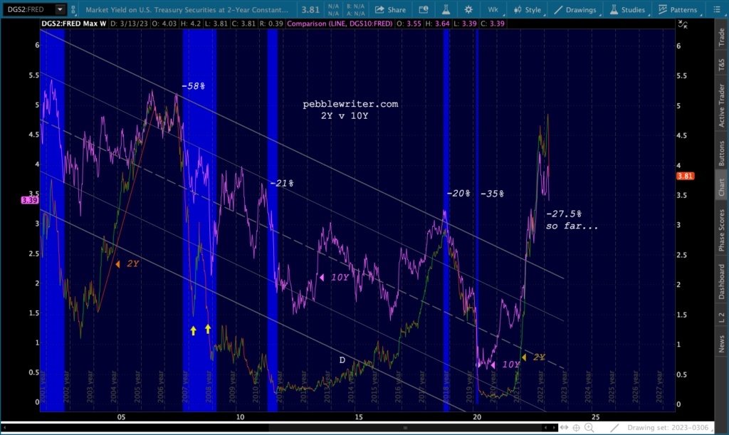Click the 3.81 last price in header
This screenshot has height=435, width=729.
[x=310, y=10]
